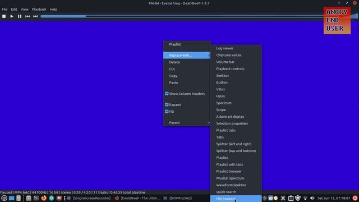Select Splitter (left and right)
This screenshot has height=202, width=359.
[x=236, y=144]
